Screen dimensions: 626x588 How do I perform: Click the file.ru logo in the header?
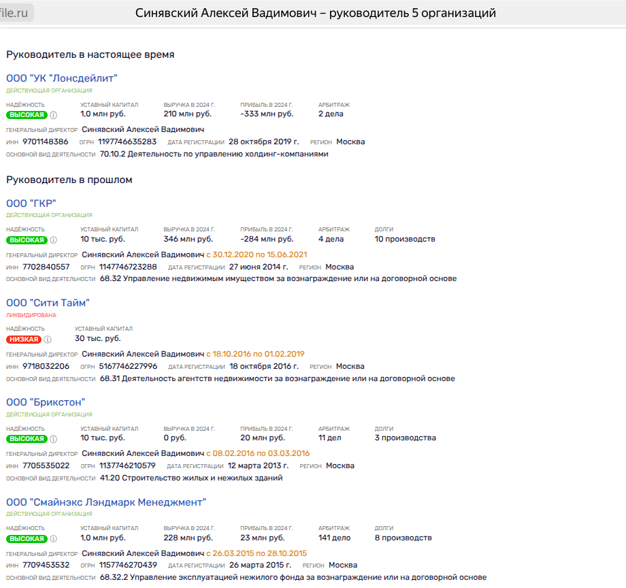pos(16,12)
